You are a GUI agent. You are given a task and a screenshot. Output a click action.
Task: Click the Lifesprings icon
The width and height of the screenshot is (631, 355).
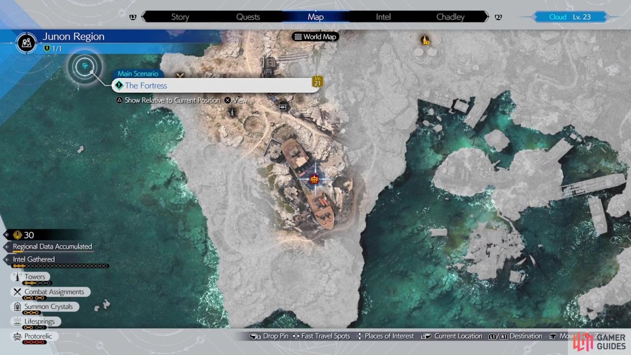point(17,321)
